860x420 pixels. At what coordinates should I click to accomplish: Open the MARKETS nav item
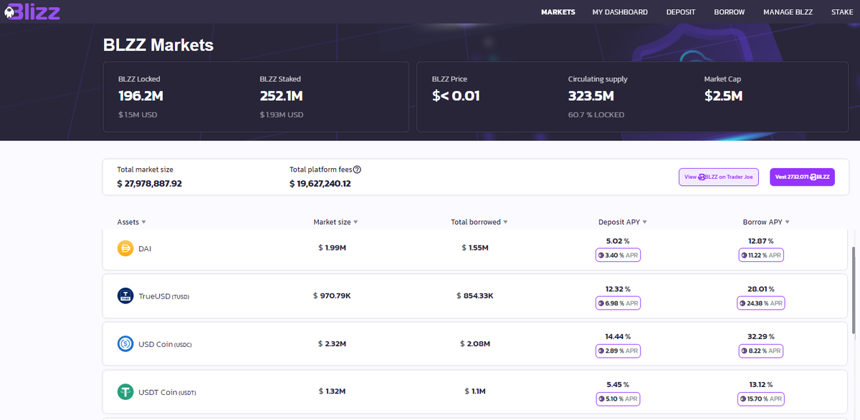[558, 12]
